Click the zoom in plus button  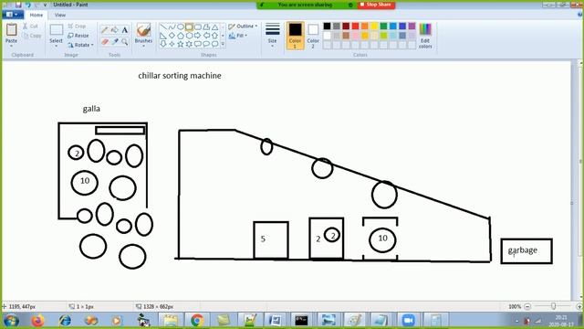pos(579,307)
